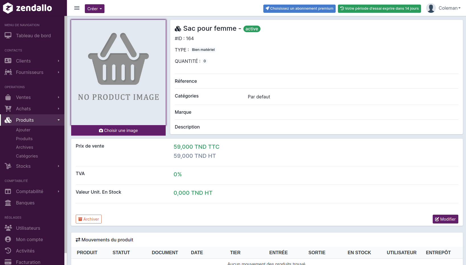Click the ENTREPÔT column header
The width and height of the screenshot is (466, 265).
click(438, 252)
